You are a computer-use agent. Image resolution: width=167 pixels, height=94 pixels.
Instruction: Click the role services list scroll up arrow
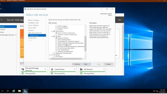click(85, 26)
